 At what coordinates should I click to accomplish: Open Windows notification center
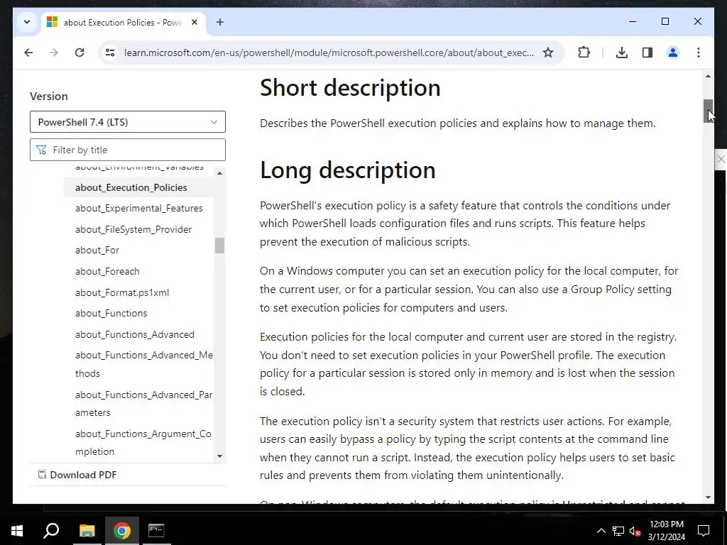(x=704, y=531)
